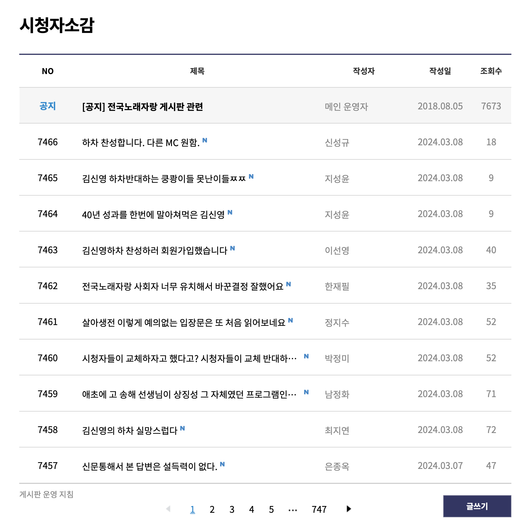
Task: Click author 메인 운영자
Action: [x=346, y=107]
